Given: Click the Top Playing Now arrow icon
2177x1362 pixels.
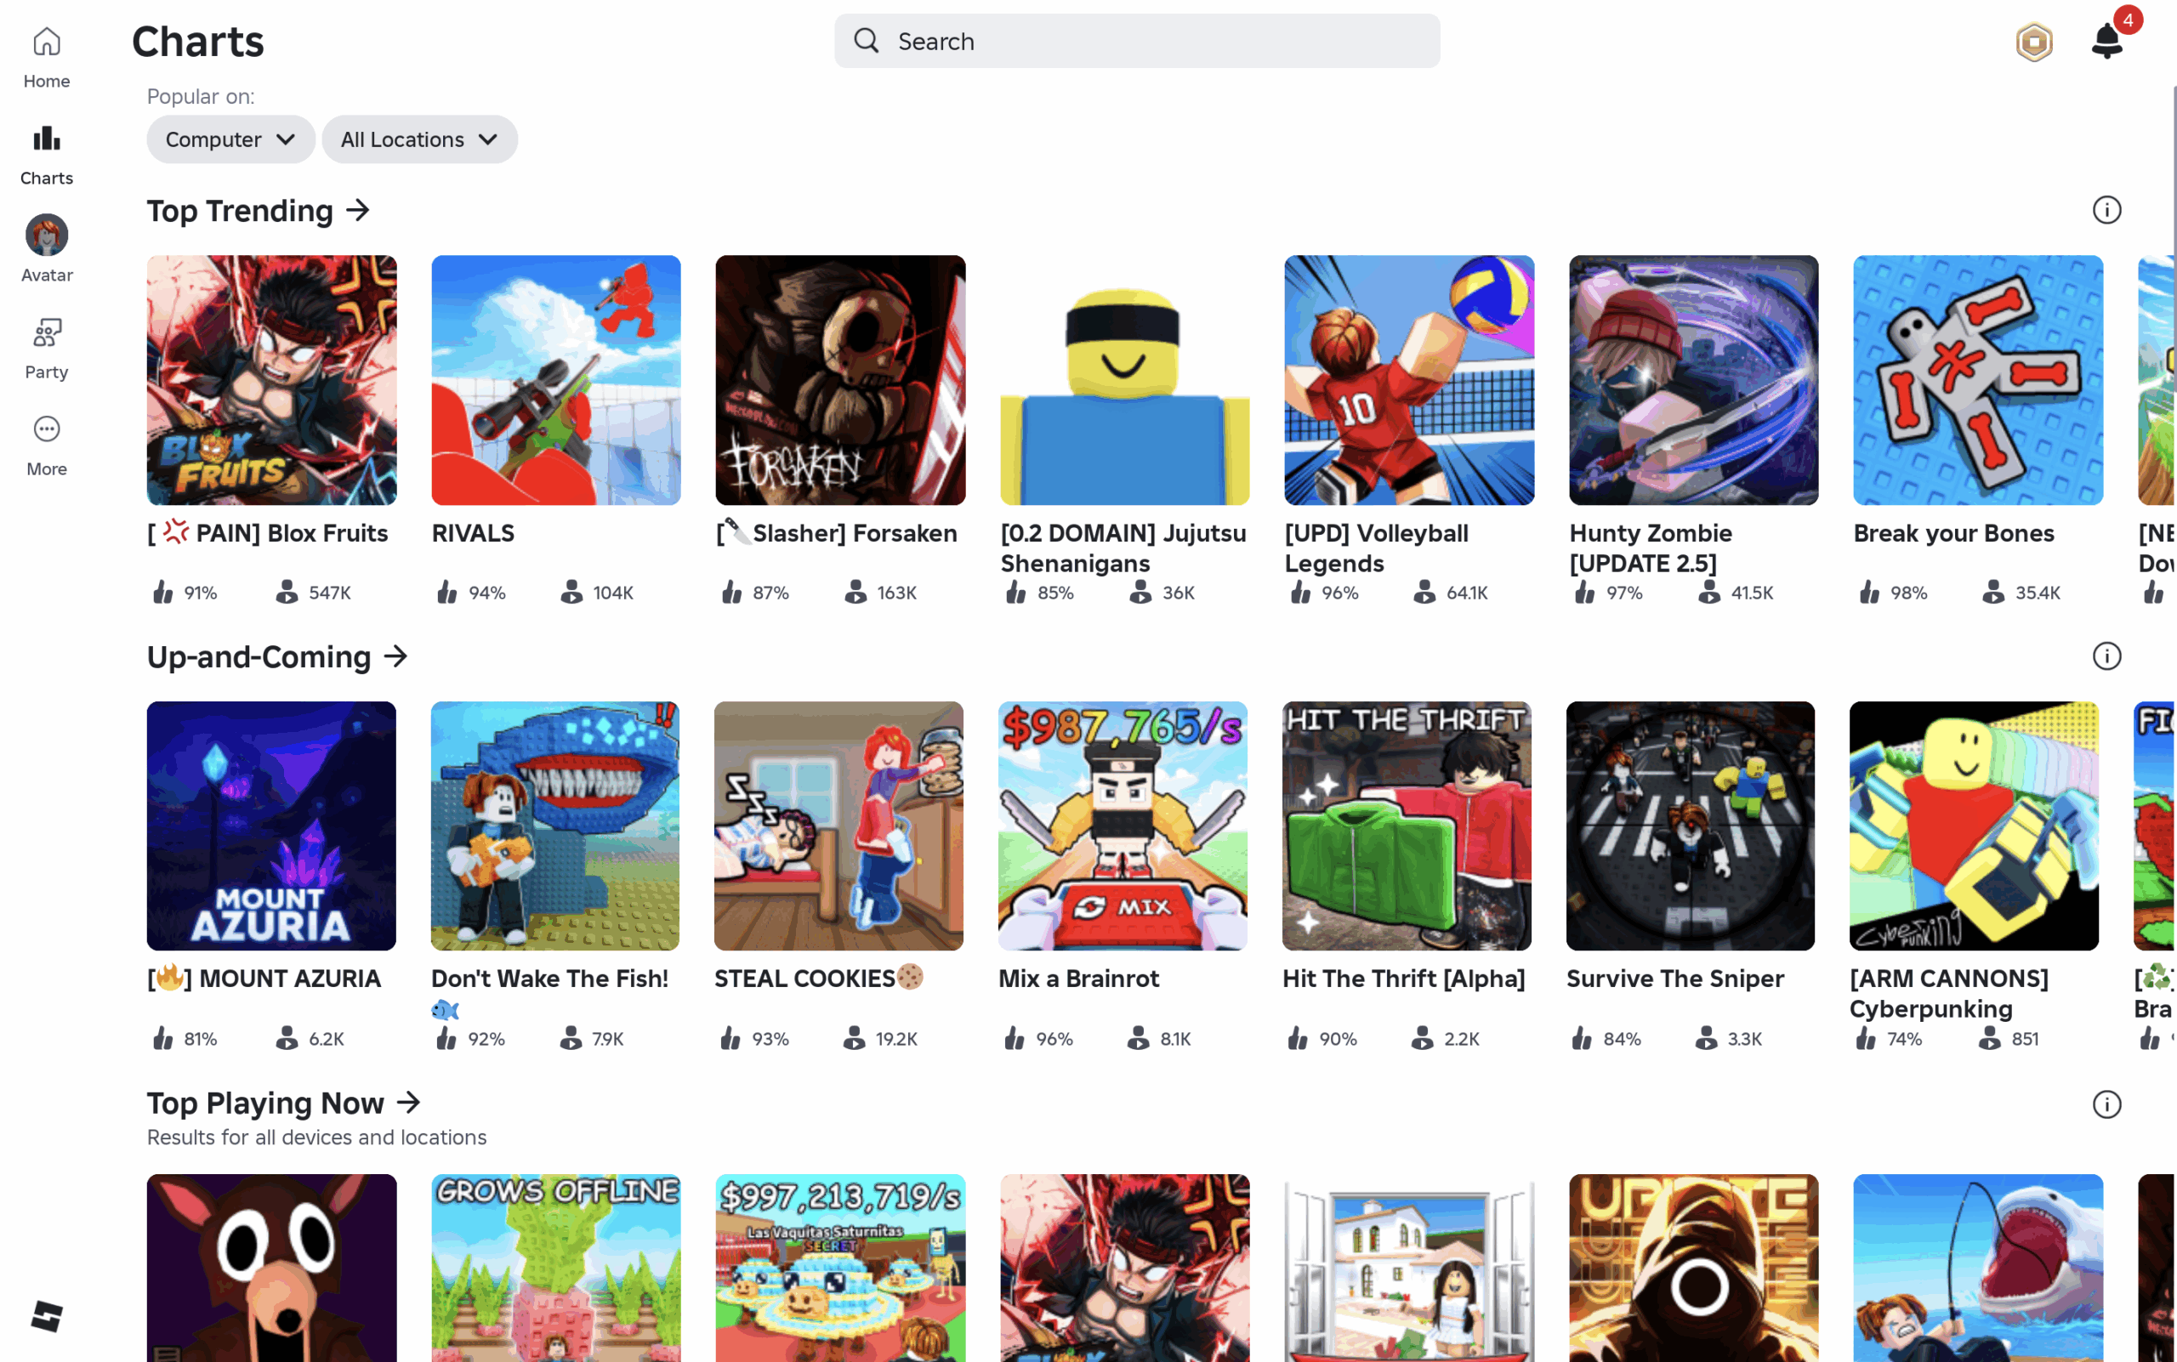Looking at the screenshot, I should tap(409, 1102).
